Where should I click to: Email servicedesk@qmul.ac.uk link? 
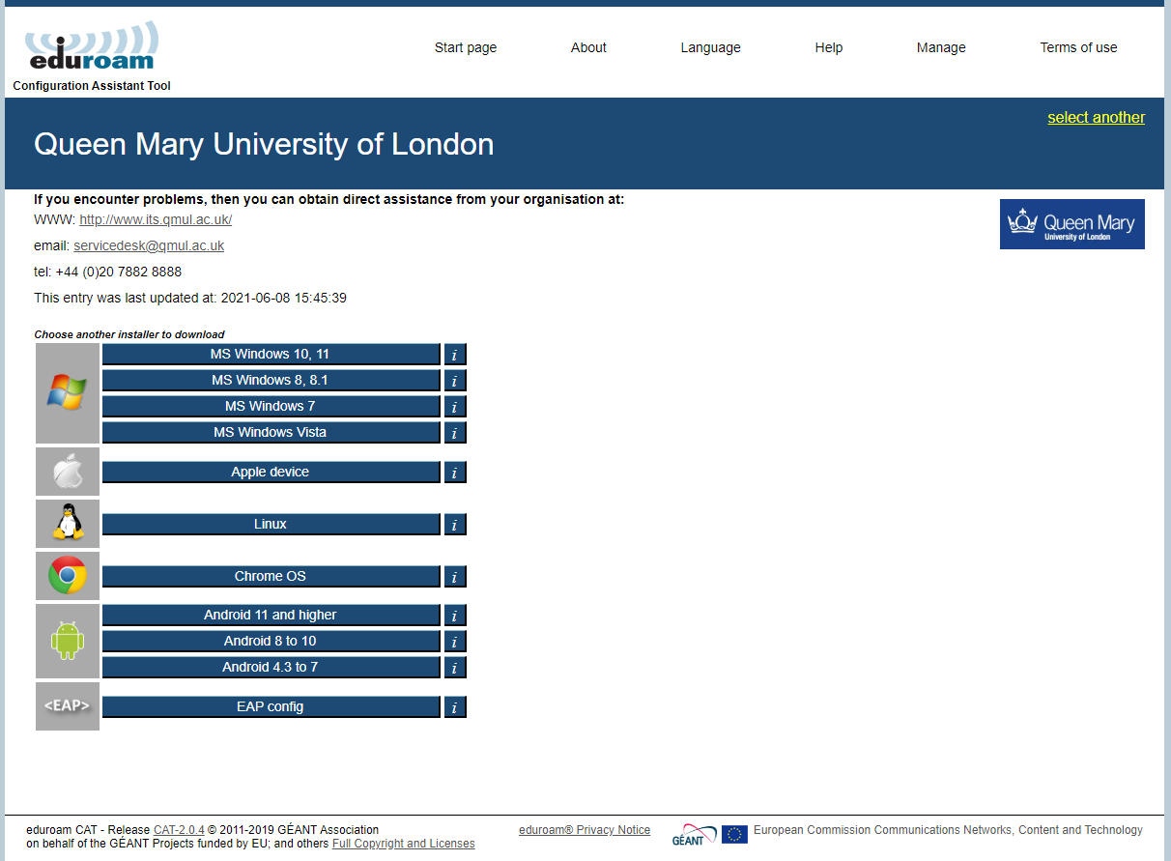click(149, 245)
